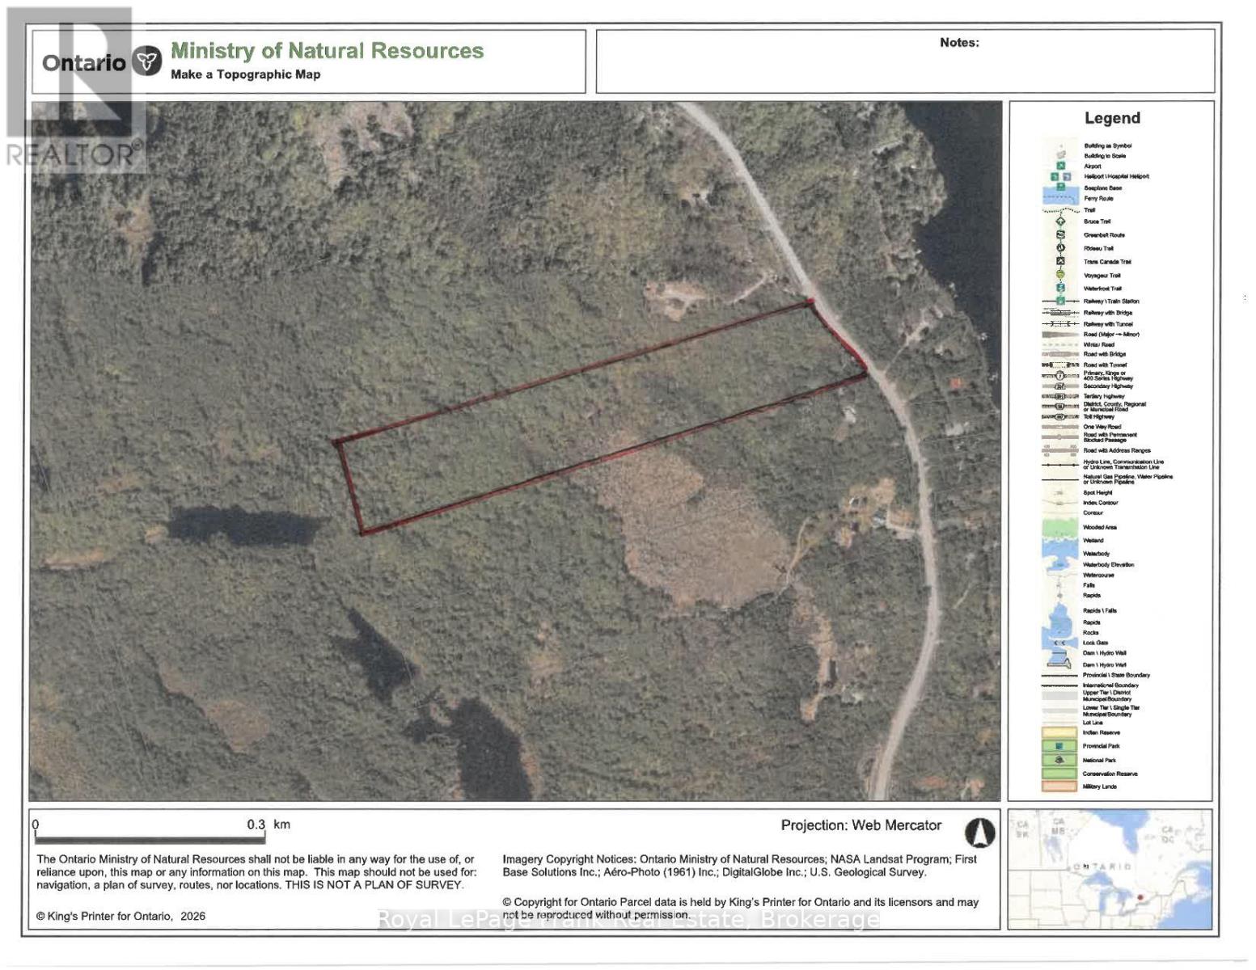Click the 'International Boundary' legend label

tap(1110, 685)
